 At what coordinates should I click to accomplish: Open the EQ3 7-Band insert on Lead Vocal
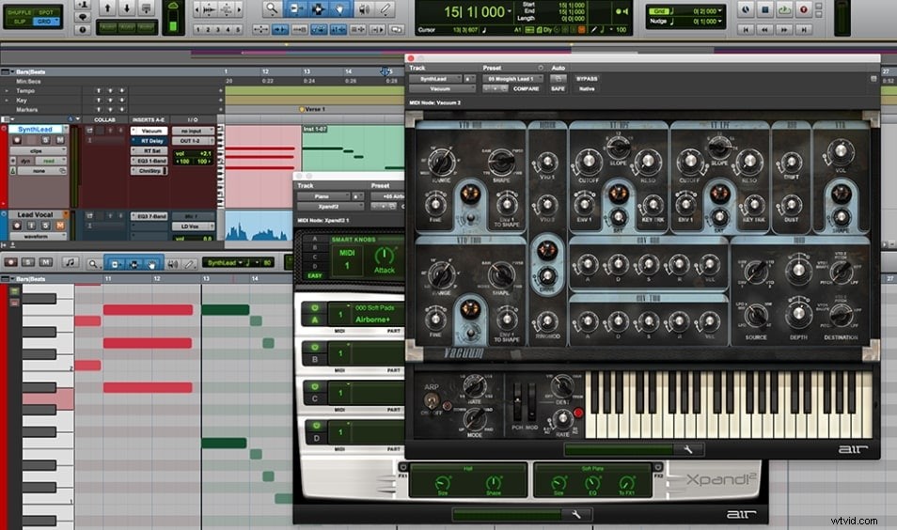(x=149, y=216)
